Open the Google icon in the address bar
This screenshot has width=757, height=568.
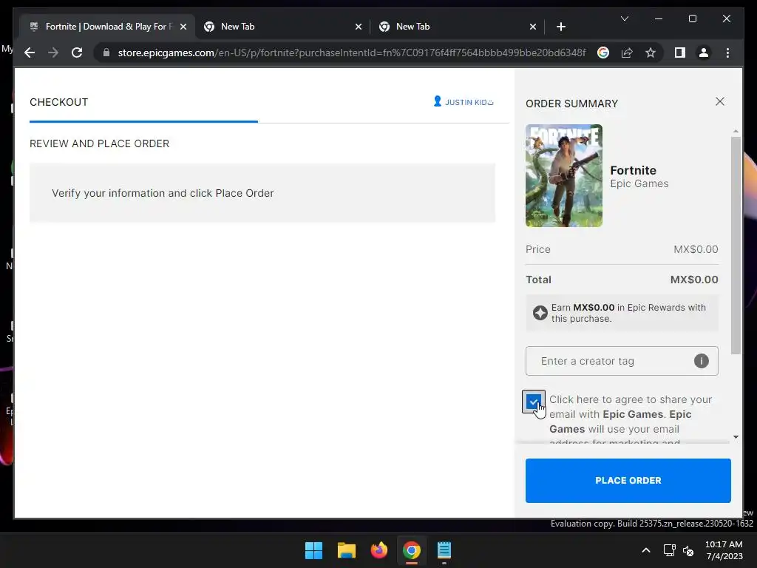603,53
